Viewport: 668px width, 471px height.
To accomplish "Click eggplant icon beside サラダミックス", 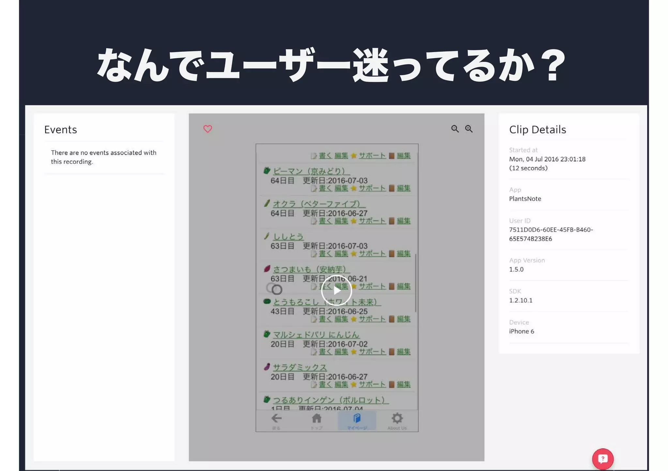I will (267, 367).
